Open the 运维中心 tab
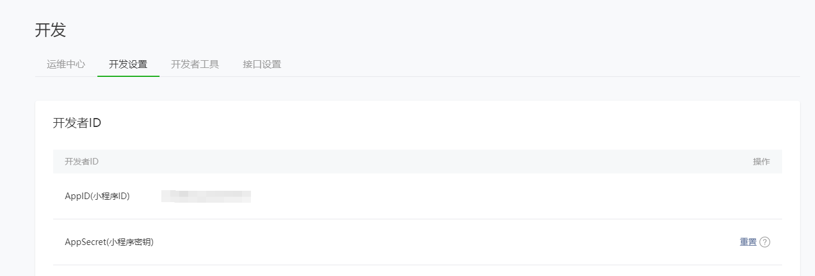This screenshot has height=276, width=815. click(66, 64)
